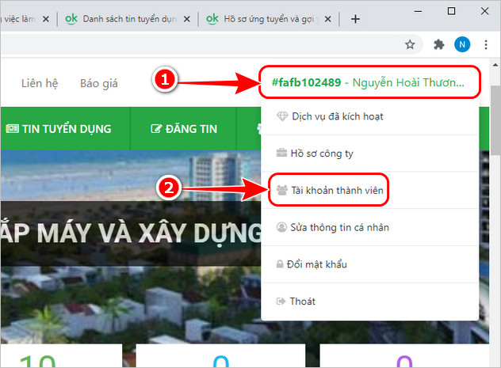Image resolution: width=501 pixels, height=368 pixels.
Task: Click the banner heading 'MÁY VÀ XÂY DỰNG'
Action: [150, 233]
